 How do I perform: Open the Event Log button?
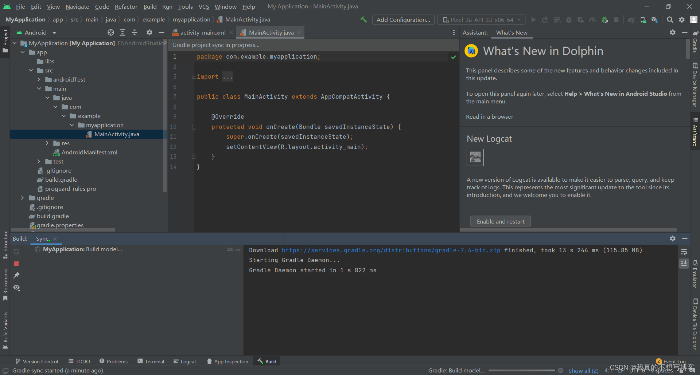(671, 362)
